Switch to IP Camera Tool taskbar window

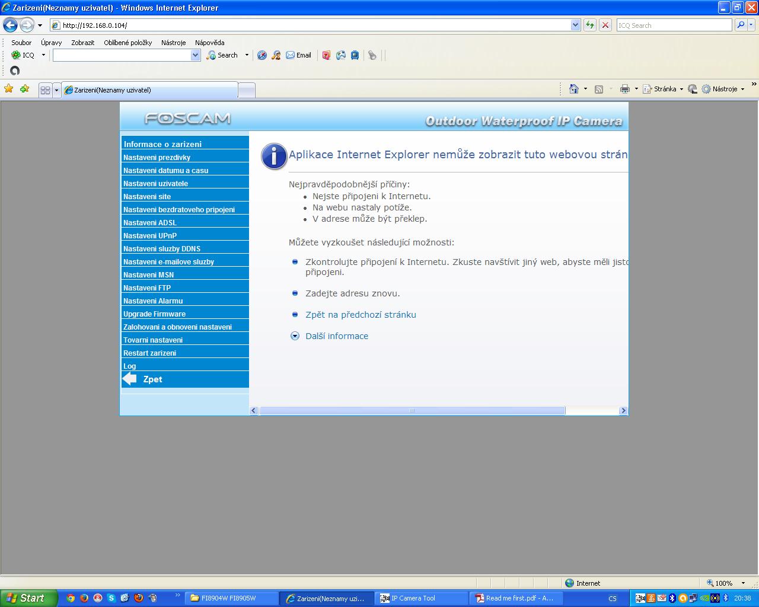point(421,598)
